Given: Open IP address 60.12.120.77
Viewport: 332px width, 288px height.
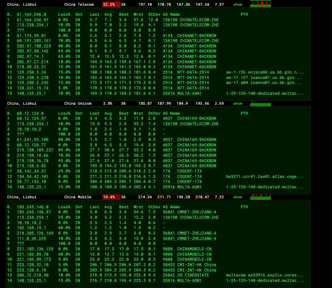Looking at the screenshot, I should coord(31,145).
